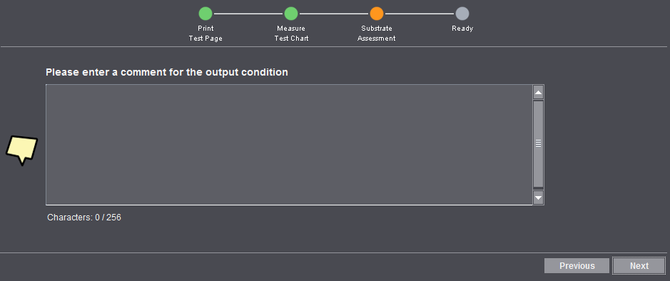The height and width of the screenshot is (281, 670).
Task: Click the scrollbar thumb grip in comment box
Action: (x=539, y=144)
